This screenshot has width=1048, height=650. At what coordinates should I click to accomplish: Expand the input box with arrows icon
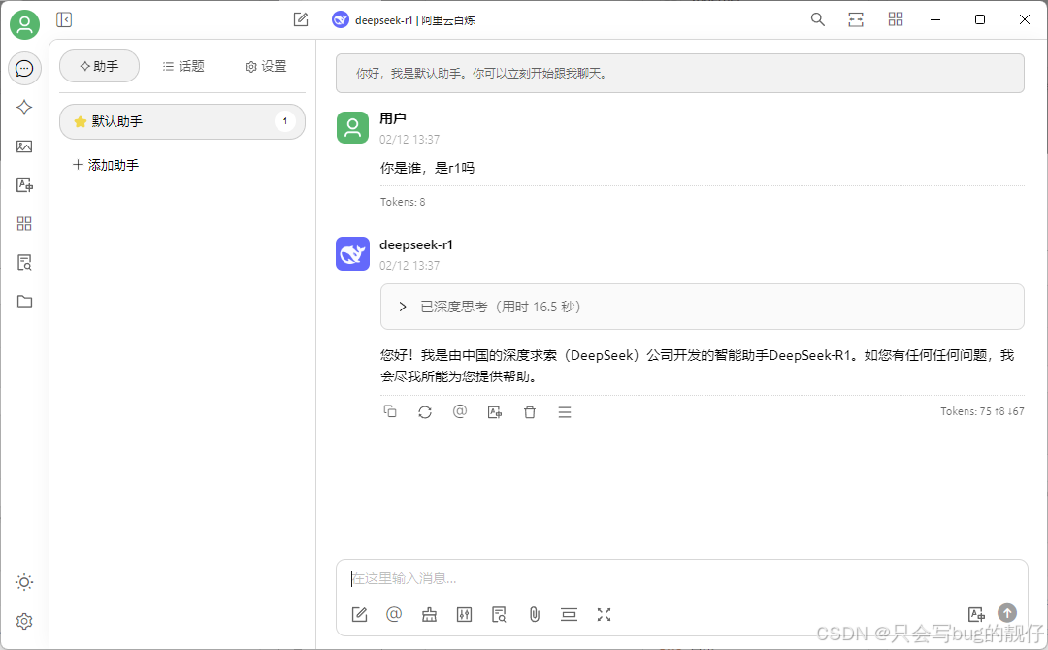click(605, 615)
